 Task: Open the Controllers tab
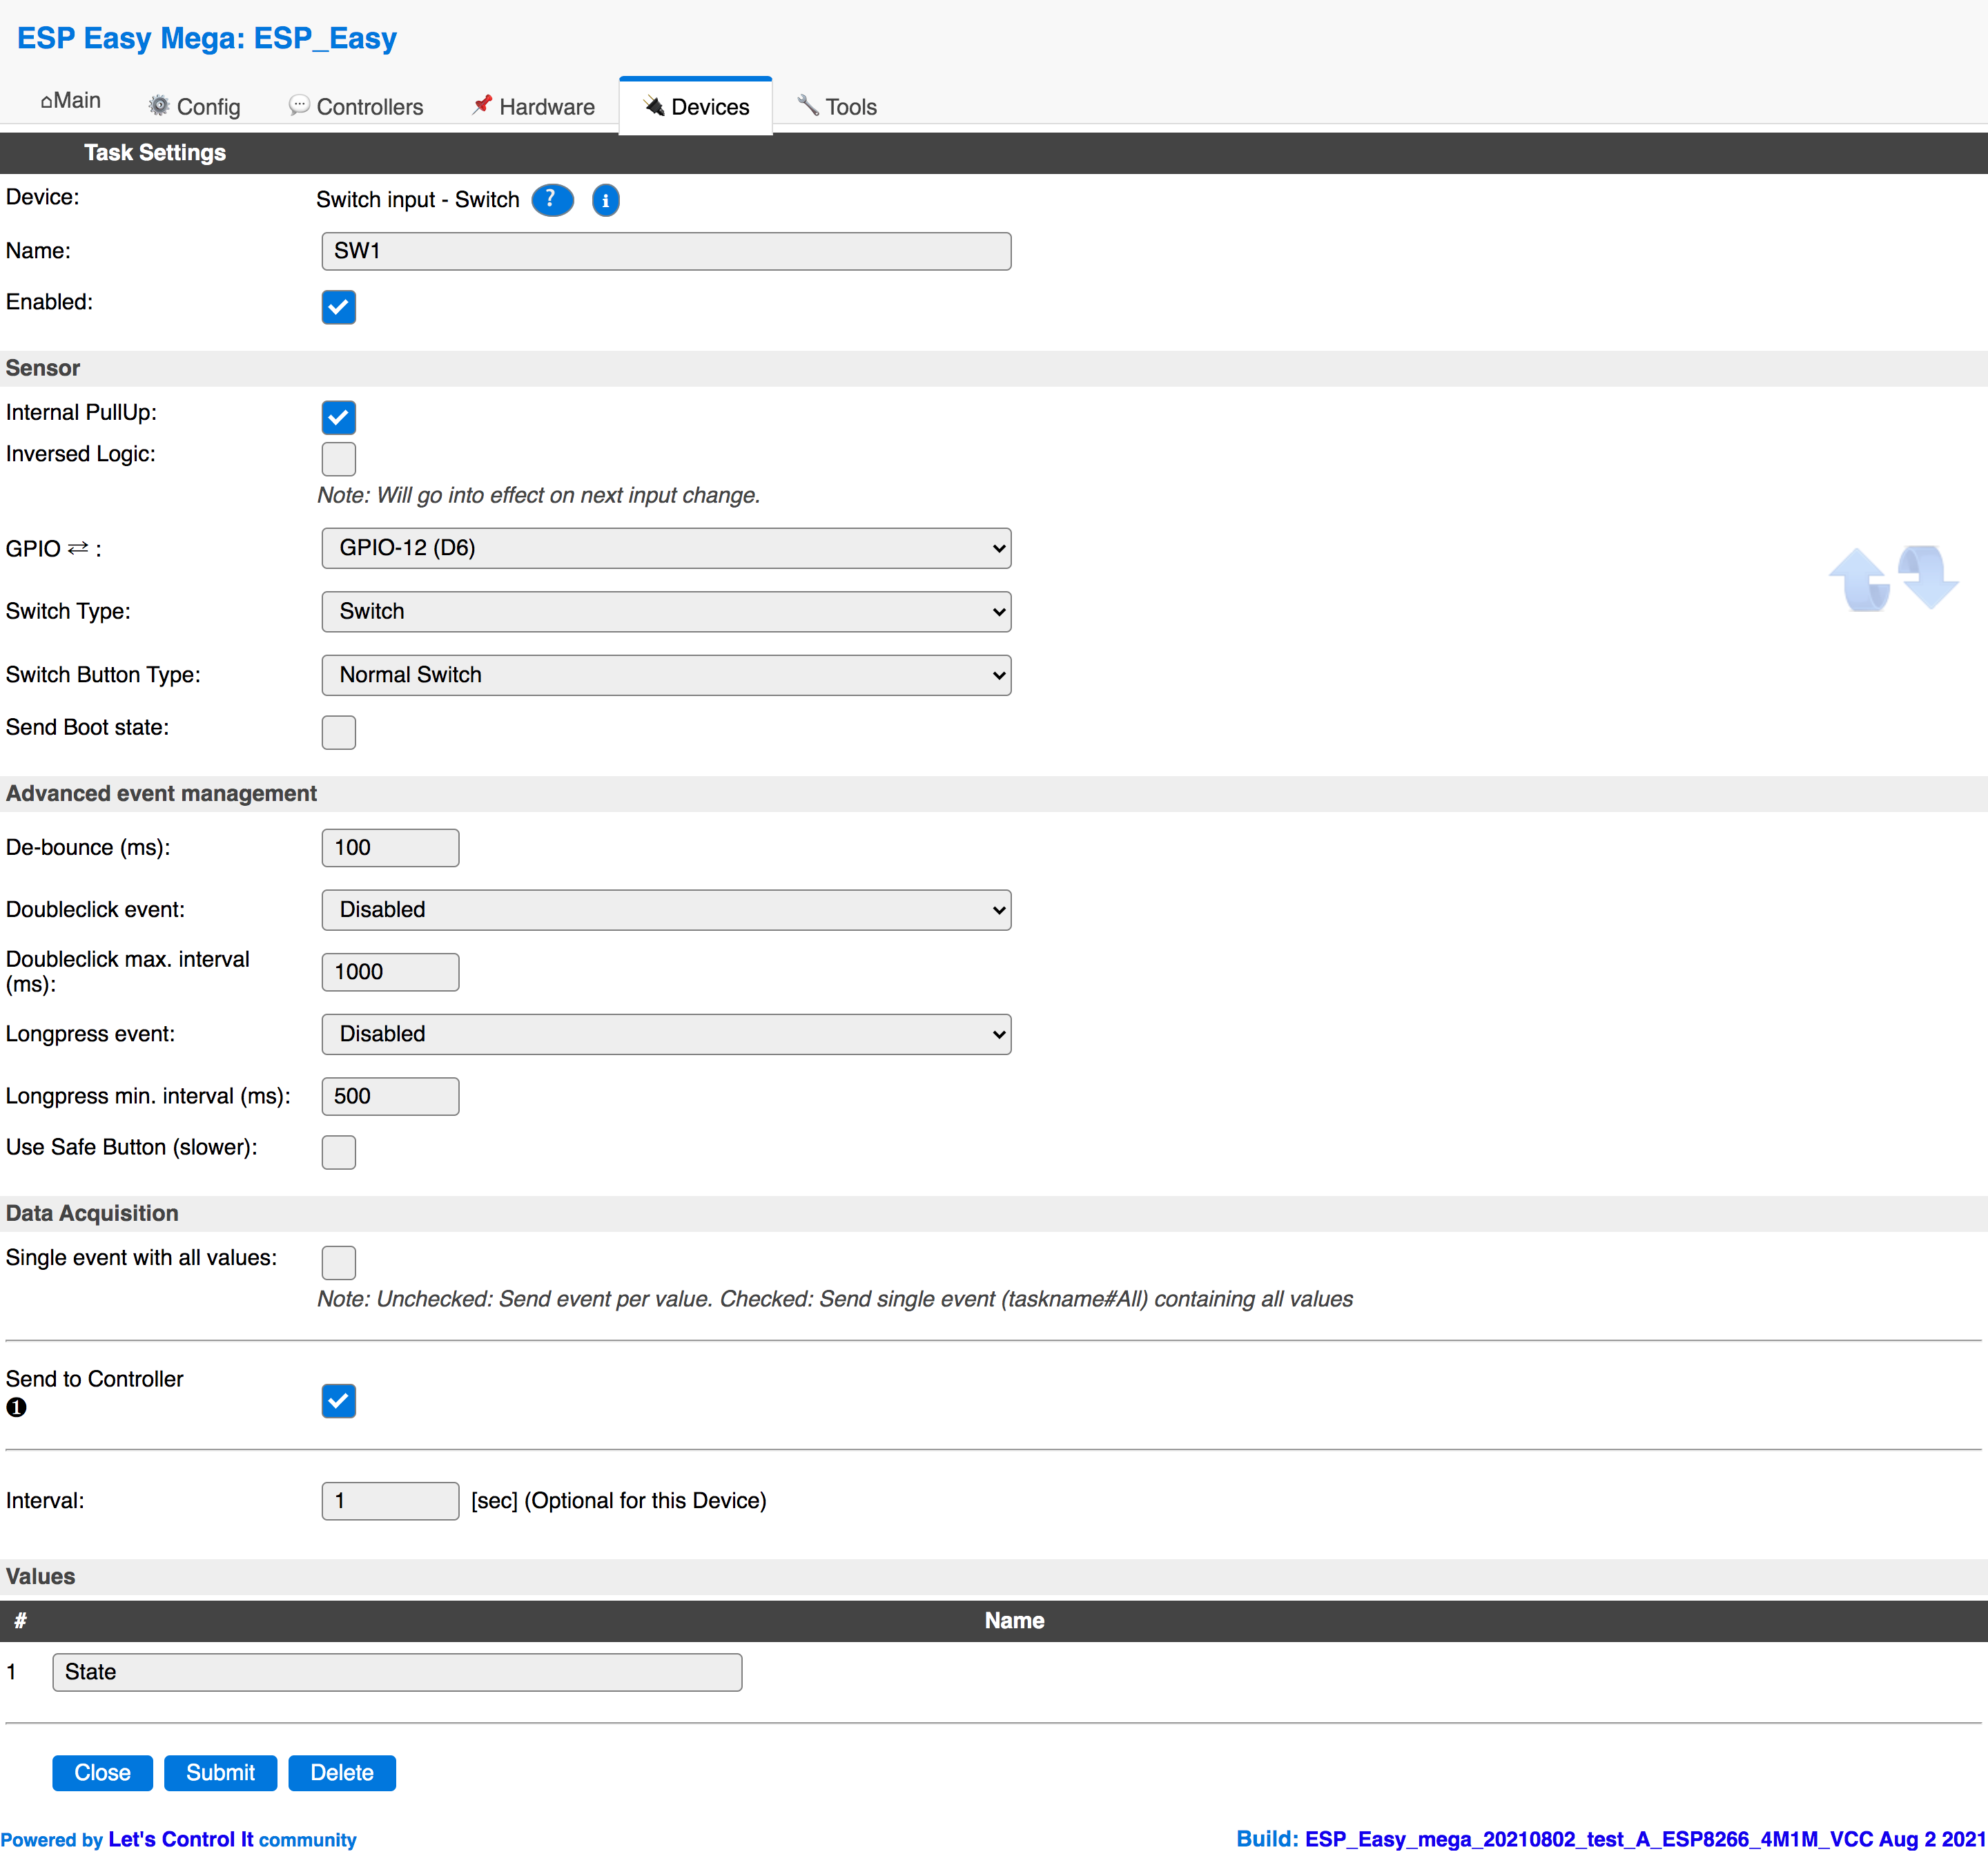point(356,107)
